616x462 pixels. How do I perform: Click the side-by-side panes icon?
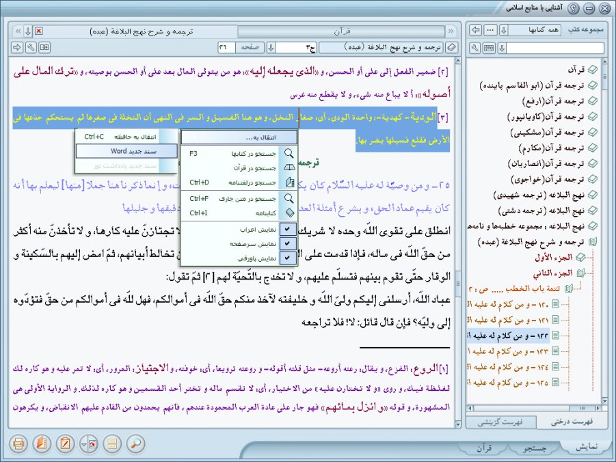pos(44,48)
